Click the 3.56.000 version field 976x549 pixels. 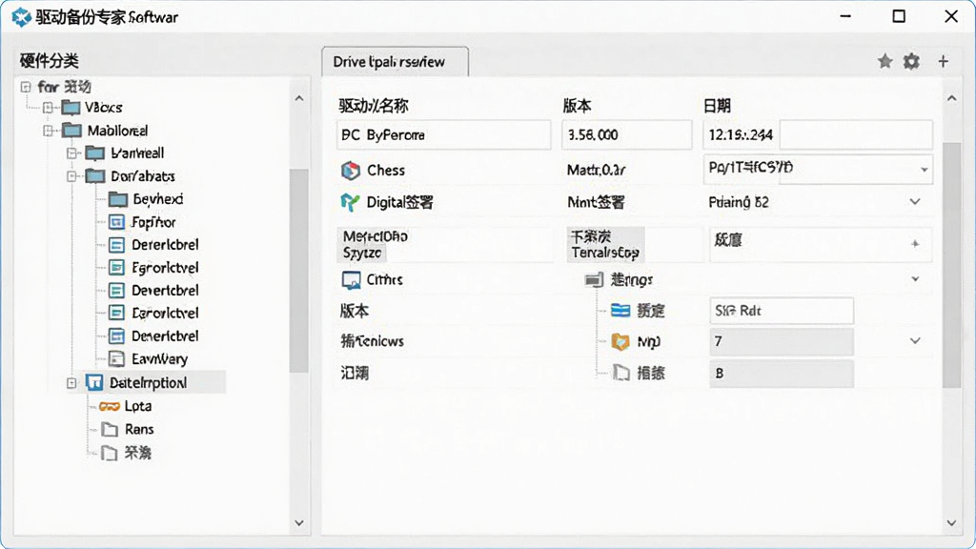[627, 135]
